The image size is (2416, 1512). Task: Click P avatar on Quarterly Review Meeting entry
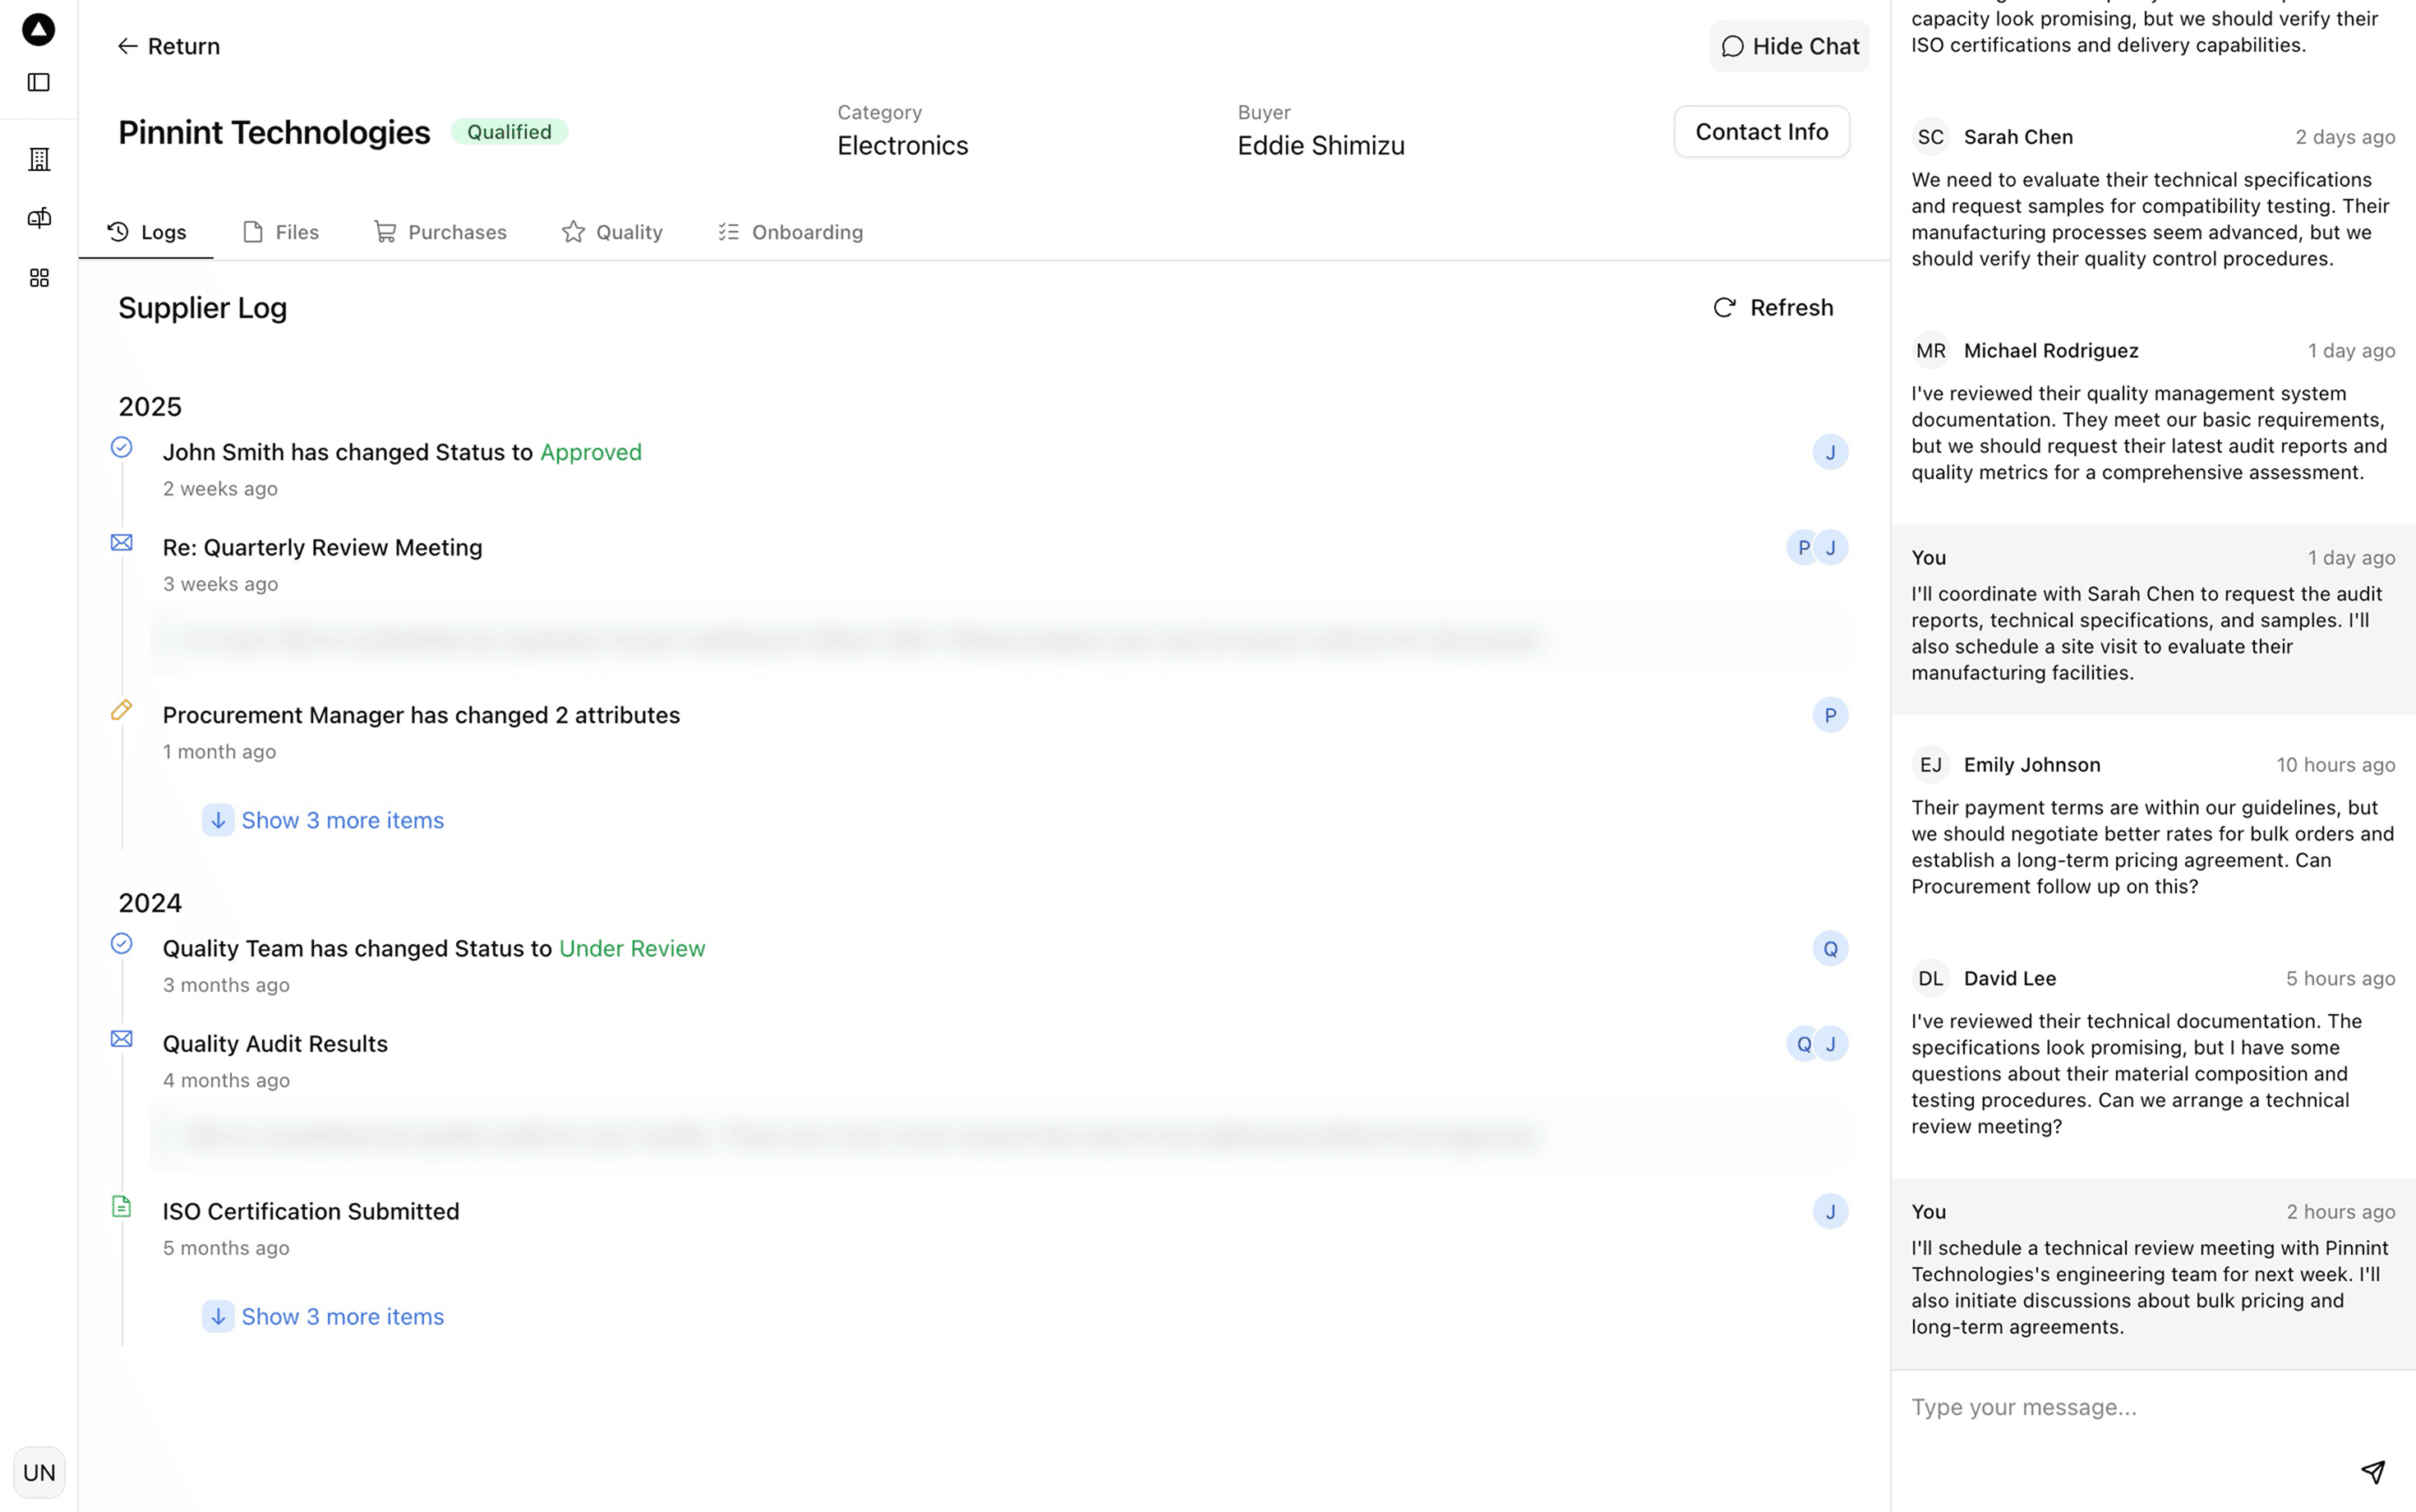tap(1803, 547)
